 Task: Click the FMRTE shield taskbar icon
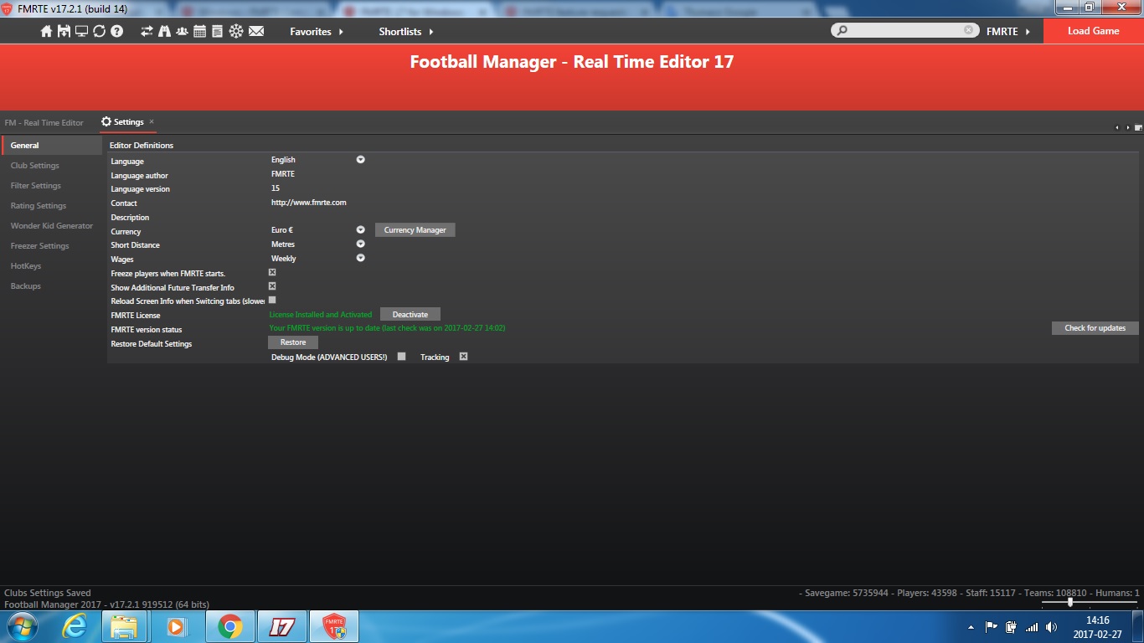334,626
